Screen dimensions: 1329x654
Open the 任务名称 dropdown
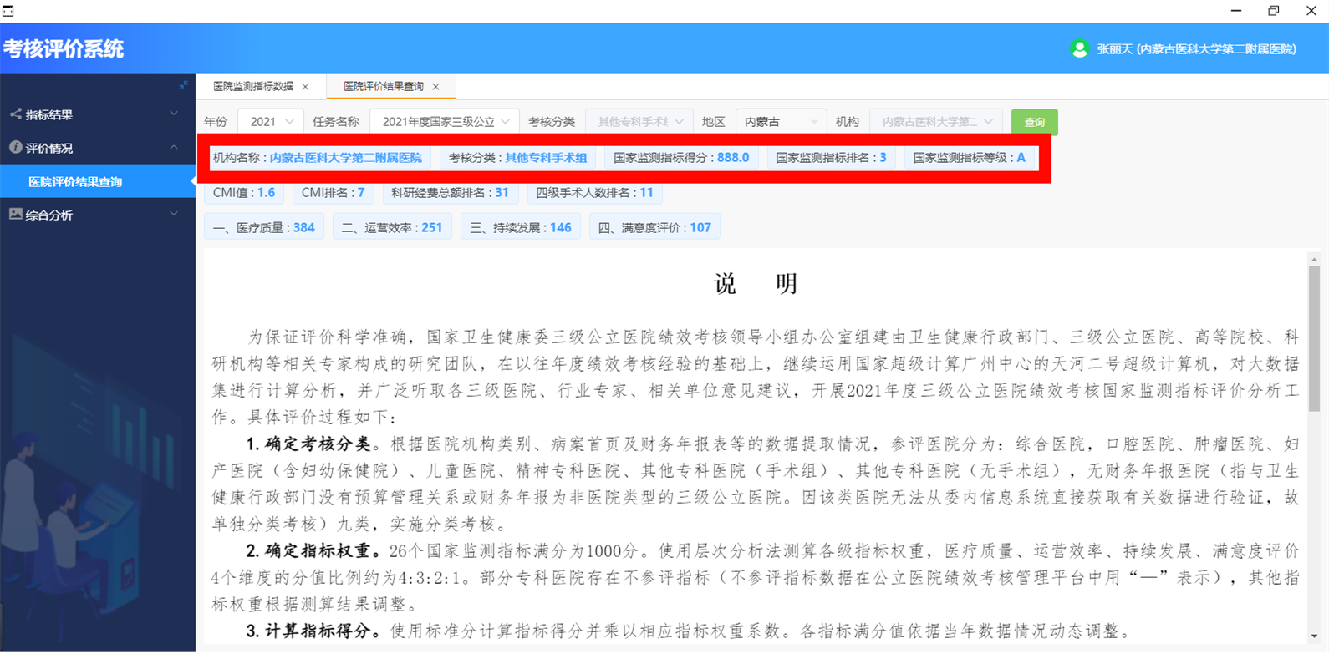tap(445, 122)
